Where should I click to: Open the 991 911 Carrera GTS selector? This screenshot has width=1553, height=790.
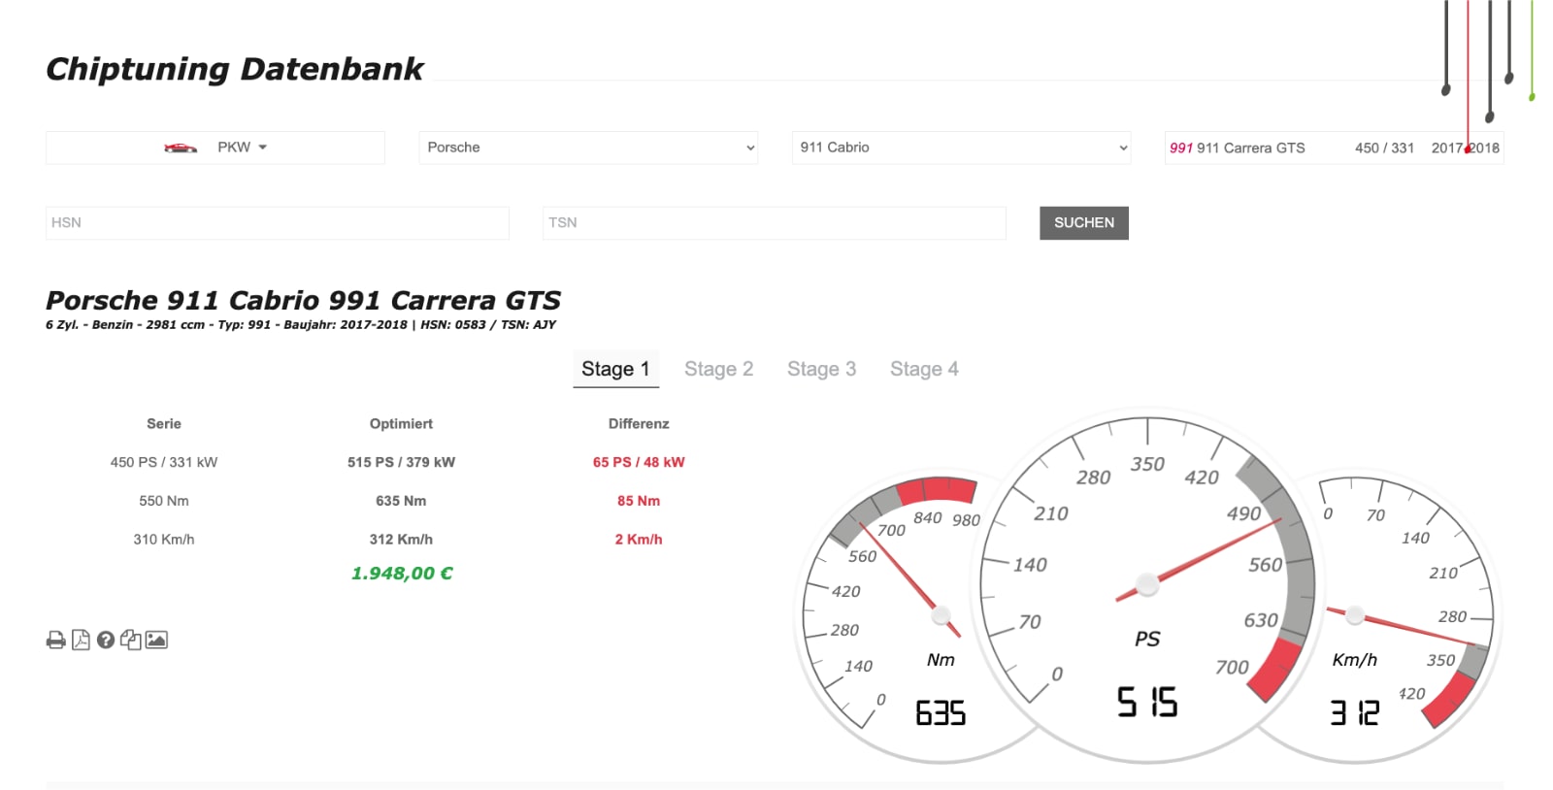[x=1333, y=148]
